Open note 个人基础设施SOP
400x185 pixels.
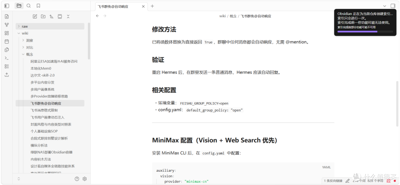[x=44, y=131]
